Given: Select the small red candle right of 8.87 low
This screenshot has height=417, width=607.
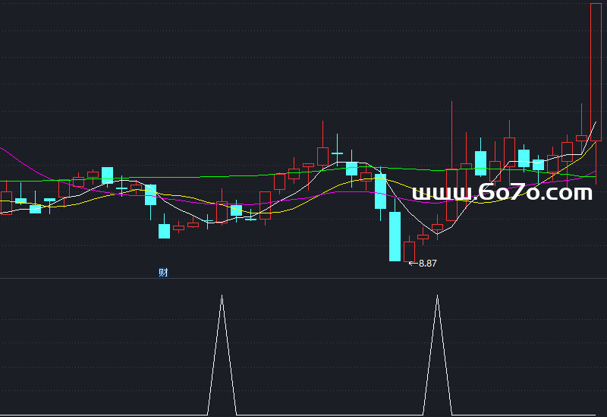Looking at the screenshot, I should [409, 251].
